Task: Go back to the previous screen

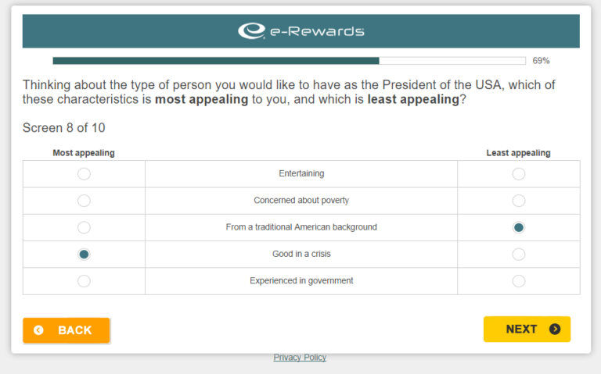Action: (x=66, y=330)
